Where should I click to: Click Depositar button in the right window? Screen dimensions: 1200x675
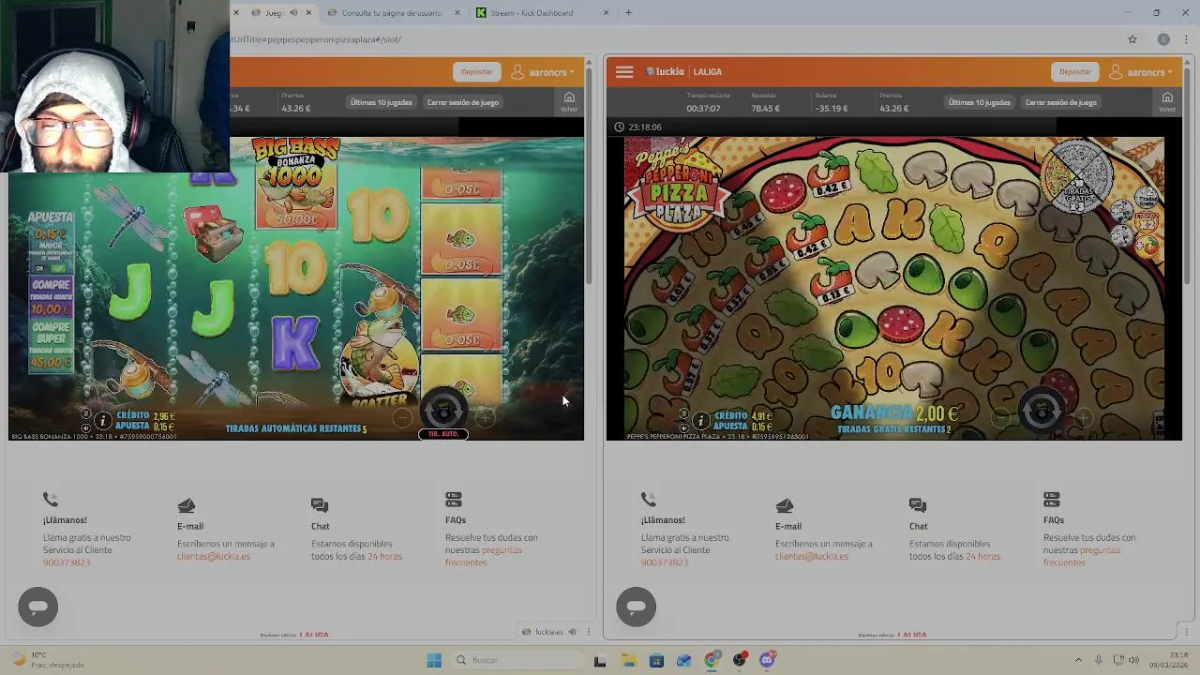[1075, 71]
